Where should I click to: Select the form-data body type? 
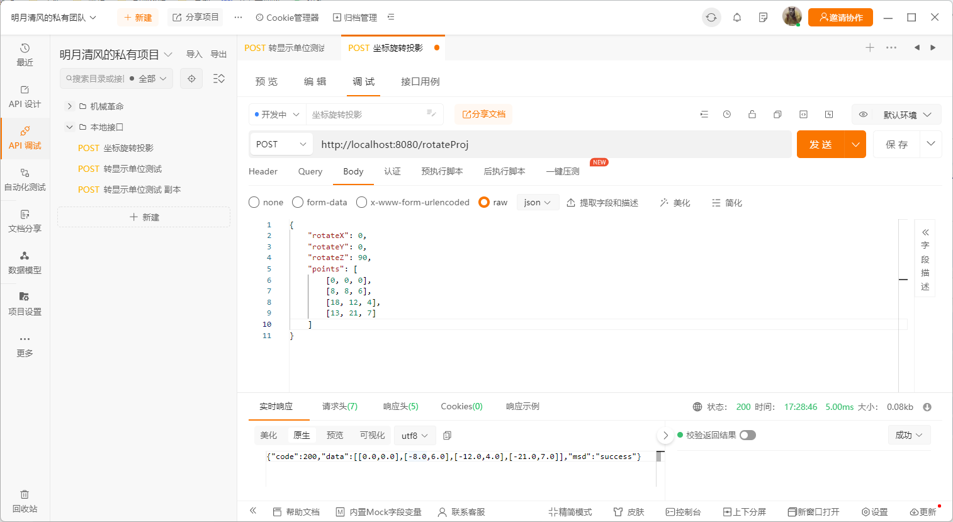[320, 203]
